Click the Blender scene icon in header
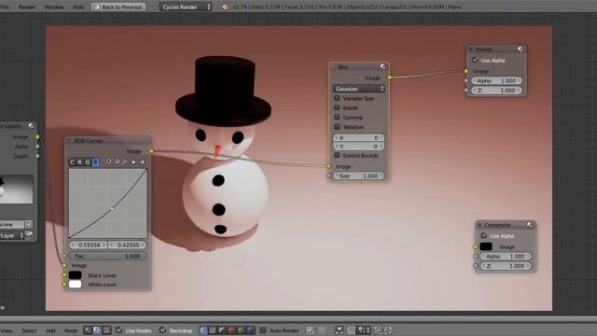Viewport: 597px width, 336px height. tap(225, 7)
